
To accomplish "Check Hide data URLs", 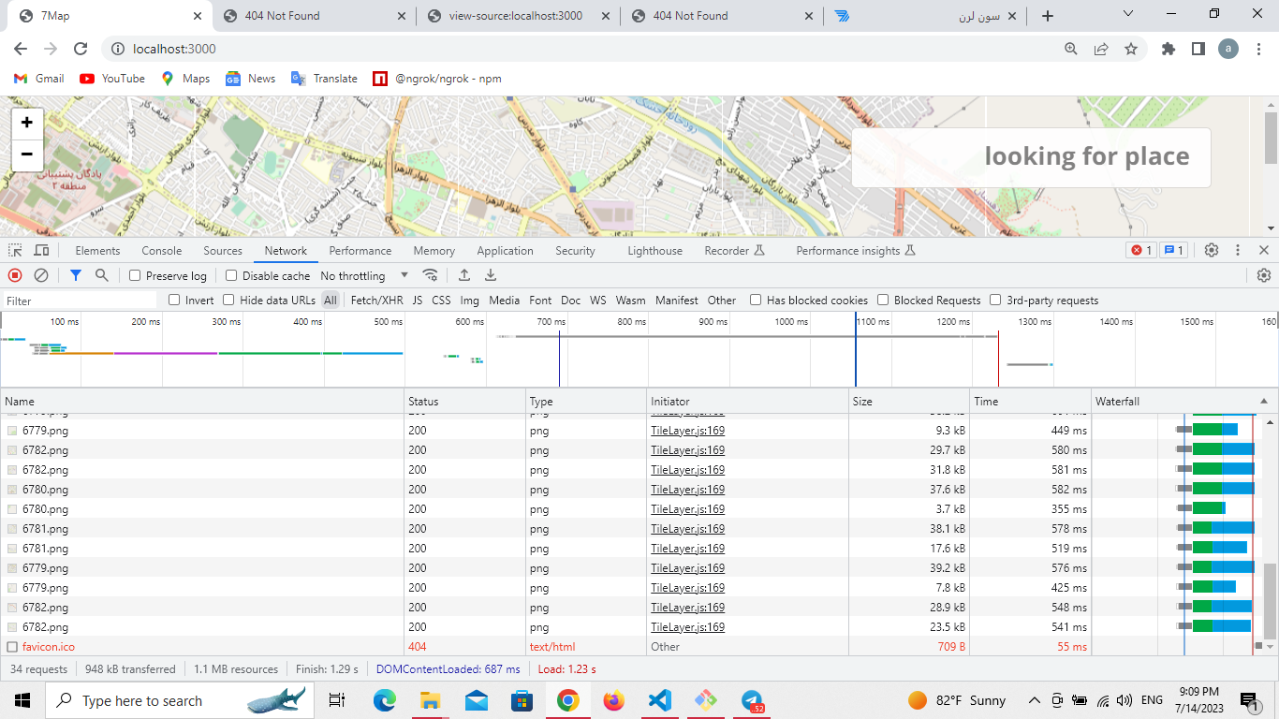I will click(228, 300).
